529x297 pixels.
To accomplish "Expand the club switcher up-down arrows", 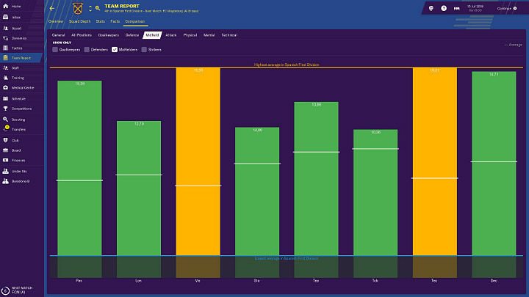I will 90,9.
